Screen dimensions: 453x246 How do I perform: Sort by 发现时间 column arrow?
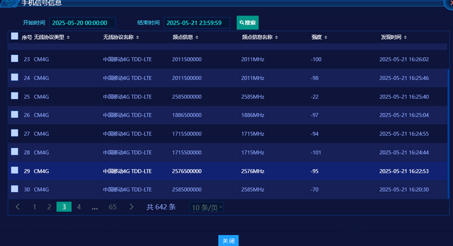coord(405,37)
